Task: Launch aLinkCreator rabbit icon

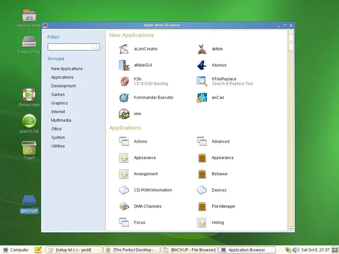Action: [124, 49]
